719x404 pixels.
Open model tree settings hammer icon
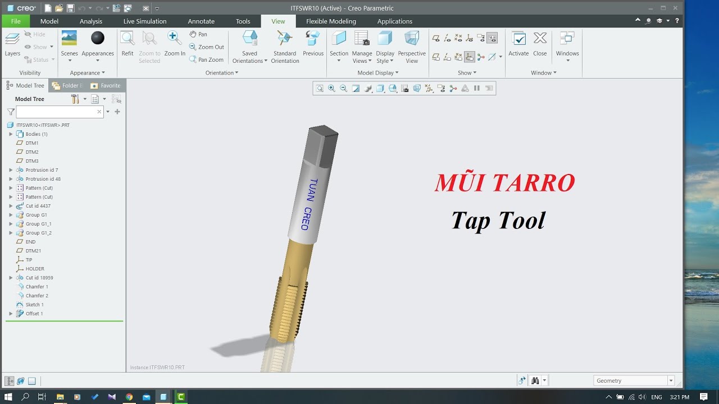click(x=75, y=99)
